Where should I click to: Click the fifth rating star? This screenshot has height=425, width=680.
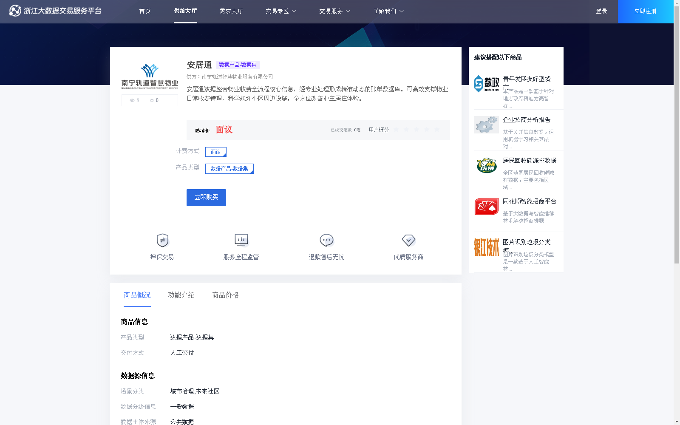coord(437,130)
